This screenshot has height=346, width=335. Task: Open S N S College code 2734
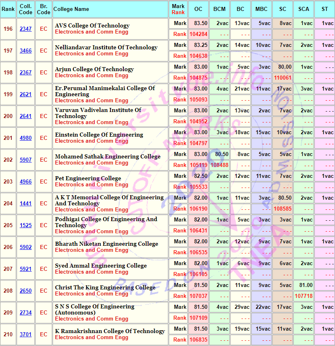25,312
